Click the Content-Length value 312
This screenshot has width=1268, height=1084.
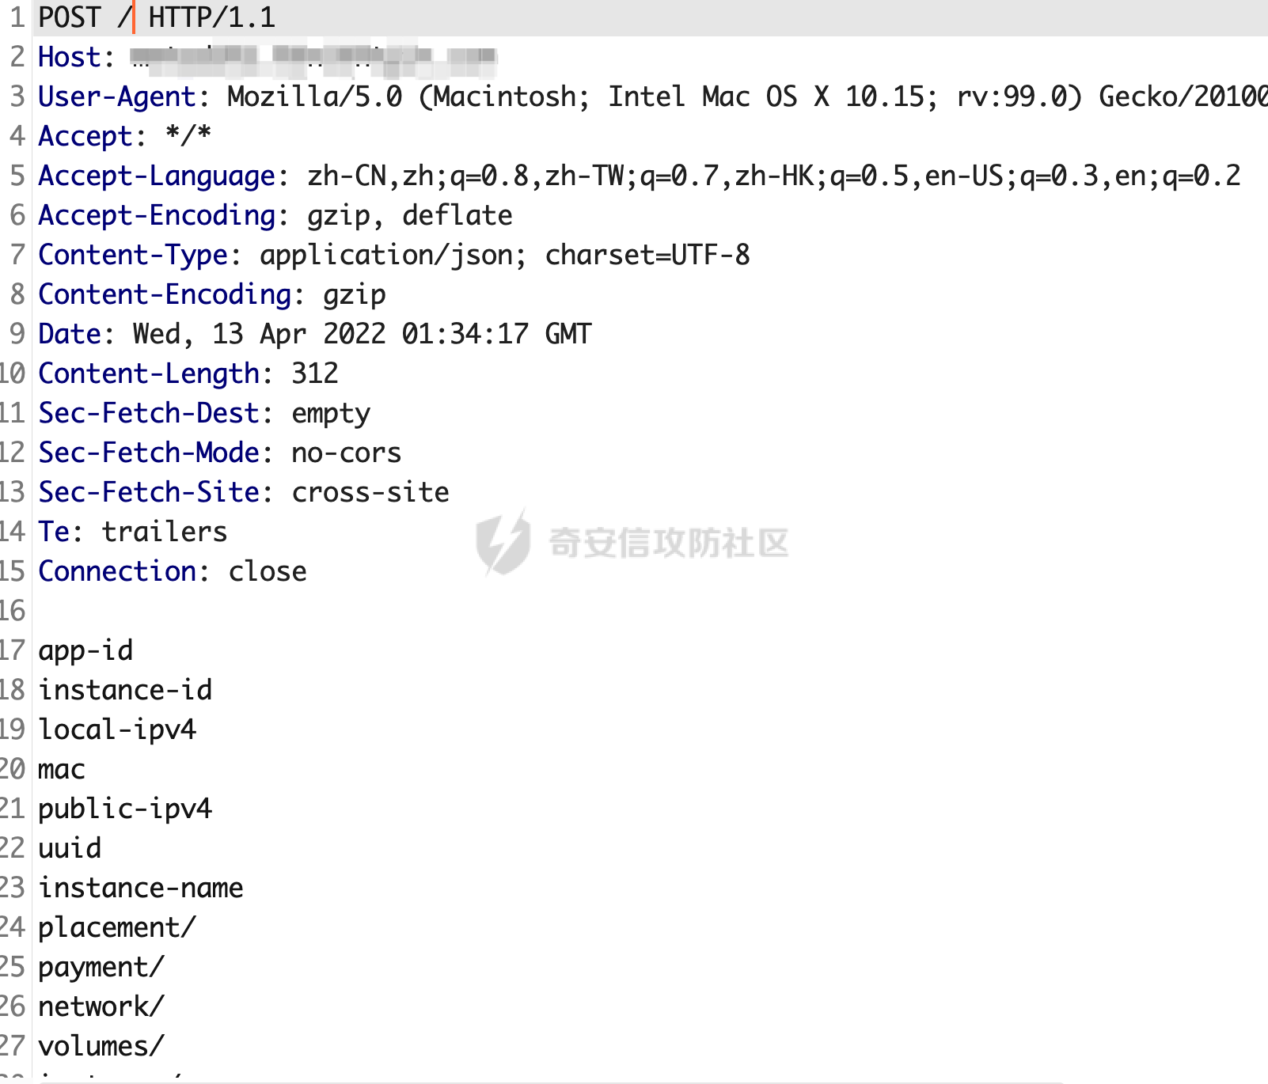(x=314, y=373)
